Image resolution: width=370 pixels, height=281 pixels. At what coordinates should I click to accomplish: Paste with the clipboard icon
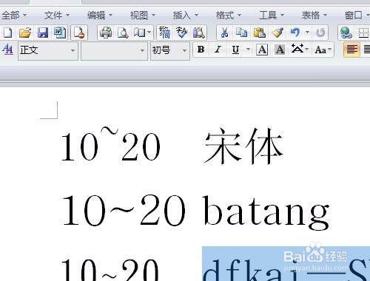coord(260,33)
